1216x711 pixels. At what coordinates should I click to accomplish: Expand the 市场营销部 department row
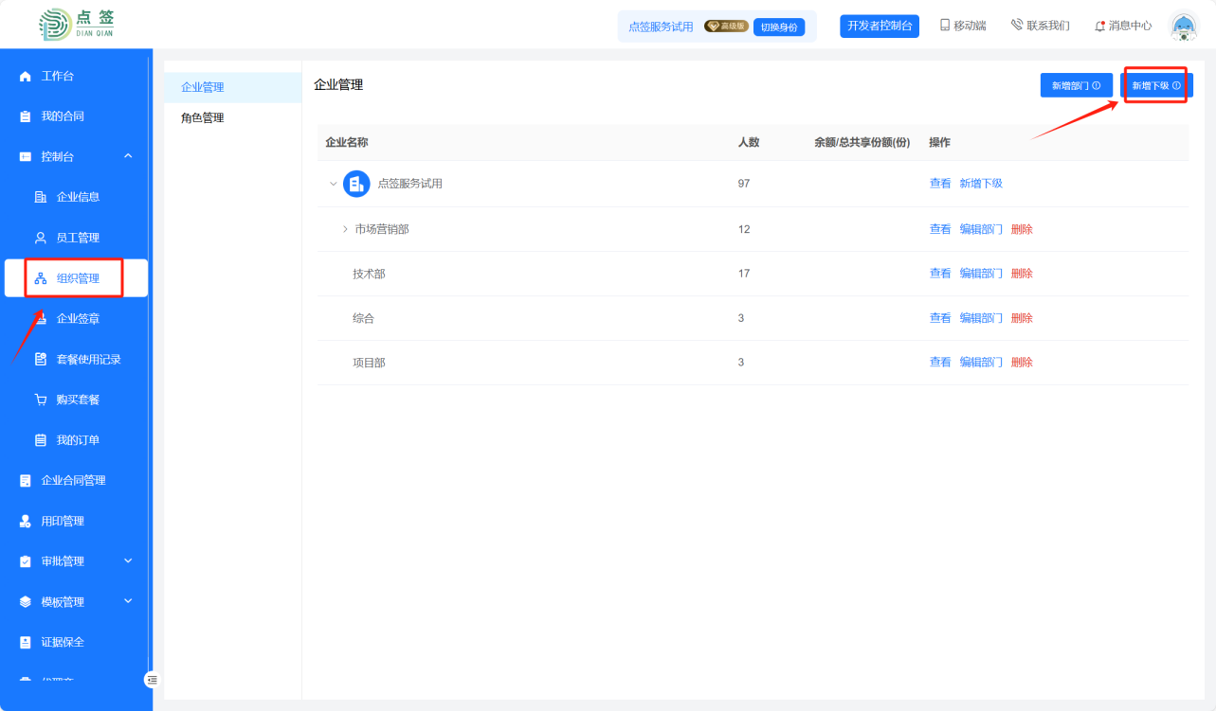[x=345, y=229]
